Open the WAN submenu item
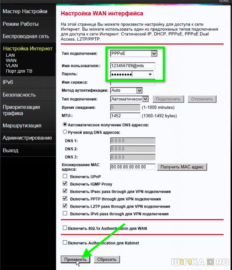This screenshot has height=270, width=232. click(x=11, y=61)
